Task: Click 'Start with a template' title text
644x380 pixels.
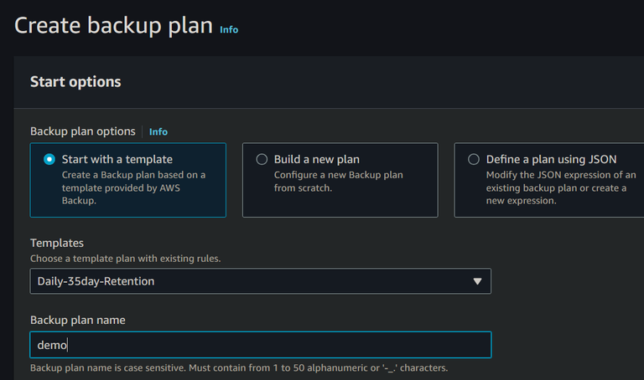Action: click(x=117, y=159)
